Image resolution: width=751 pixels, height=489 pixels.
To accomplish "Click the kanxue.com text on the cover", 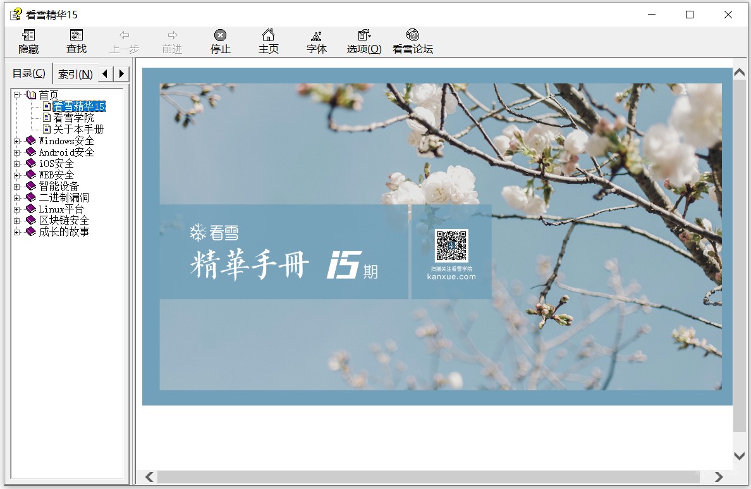I will tap(451, 276).
